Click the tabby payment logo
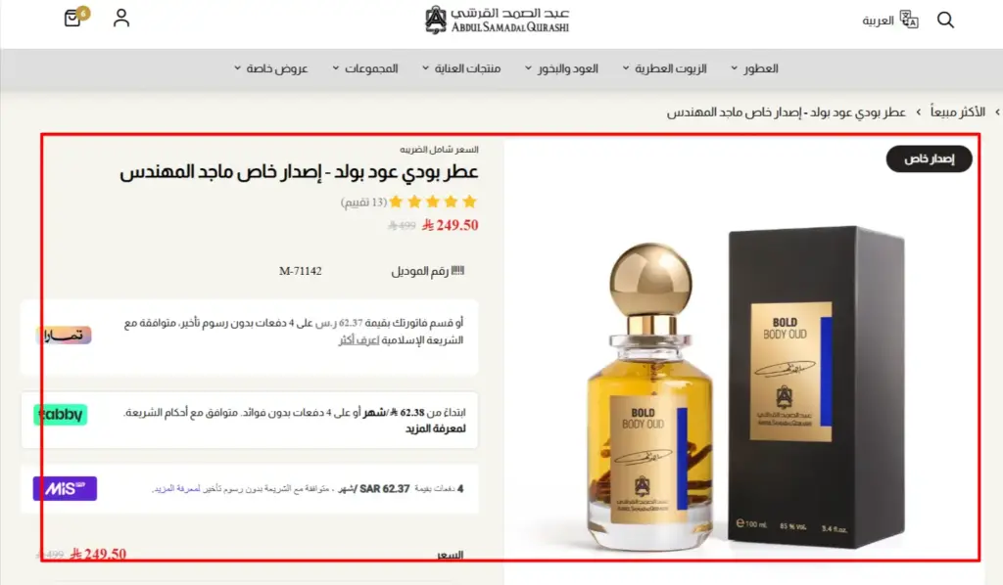 pyautogui.click(x=60, y=415)
